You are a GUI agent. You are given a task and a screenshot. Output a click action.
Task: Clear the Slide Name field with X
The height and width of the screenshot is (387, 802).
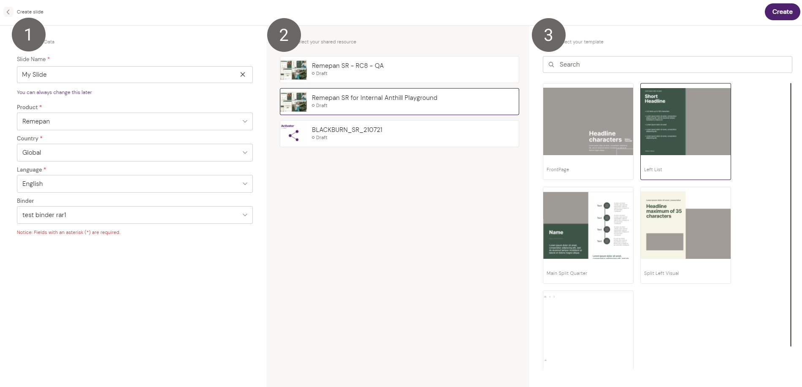tap(243, 75)
